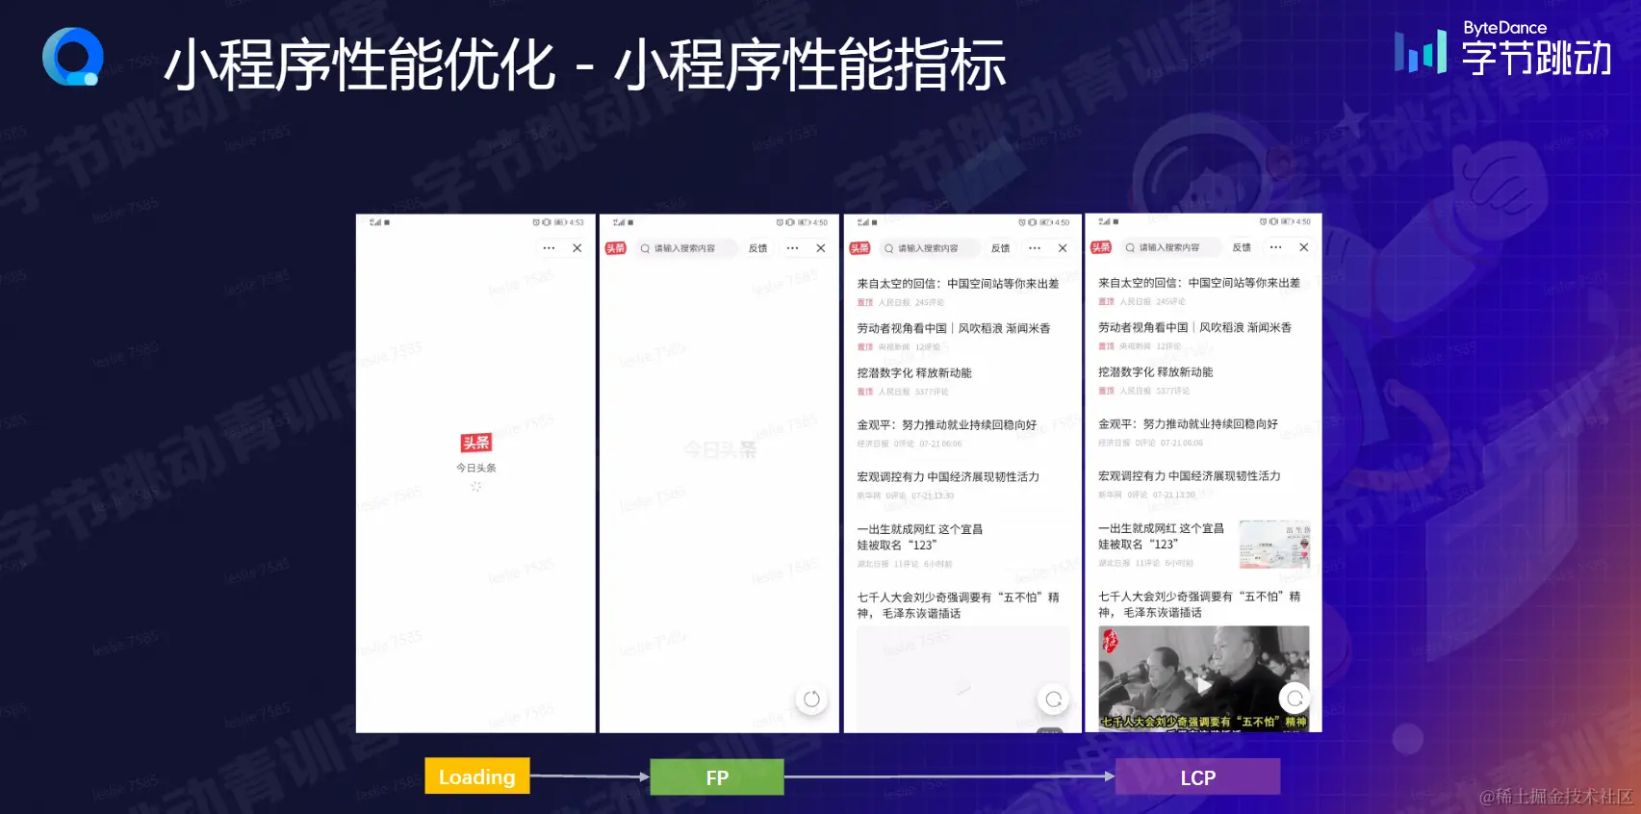1641x814 pixels.
Task: Tap the X icon on the third phone screen
Action: tap(1063, 248)
